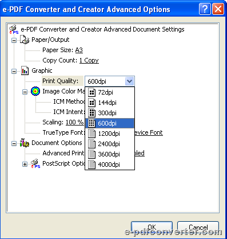227x239 pixels.
Task: Select 300dpi print quality
Action: pos(110,113)
